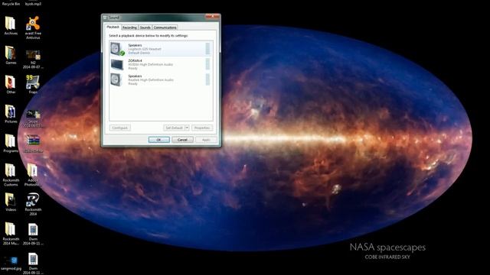Click the Realtek Speakers device icon
This screenshot has width=490, height=275.
click(x=116, y=79)
